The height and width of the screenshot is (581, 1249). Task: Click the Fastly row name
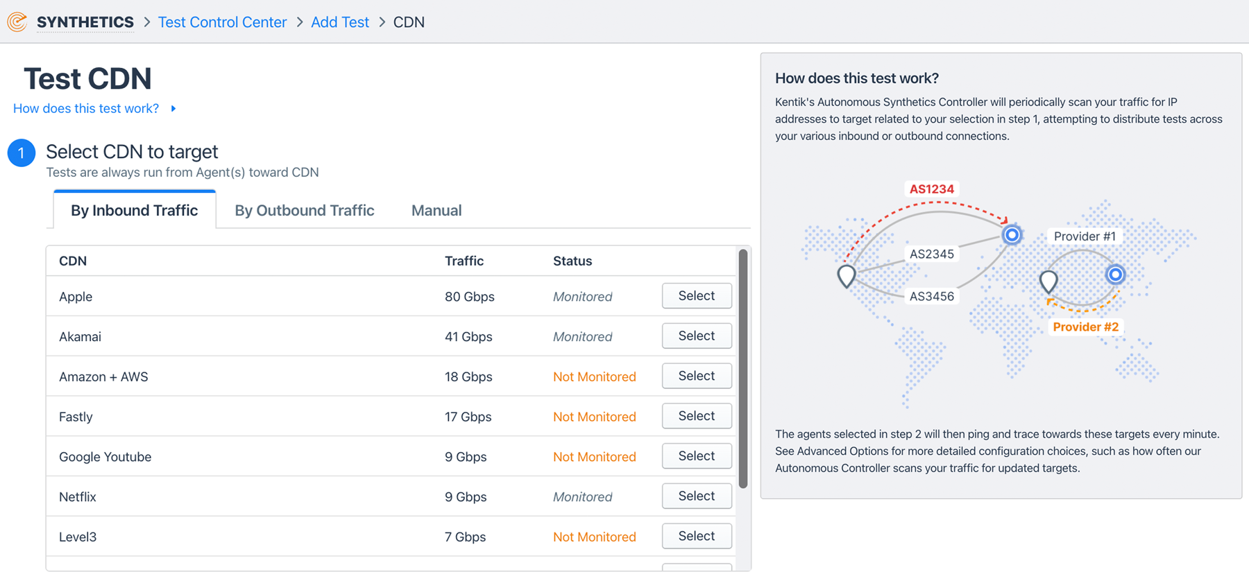(76, 417)
